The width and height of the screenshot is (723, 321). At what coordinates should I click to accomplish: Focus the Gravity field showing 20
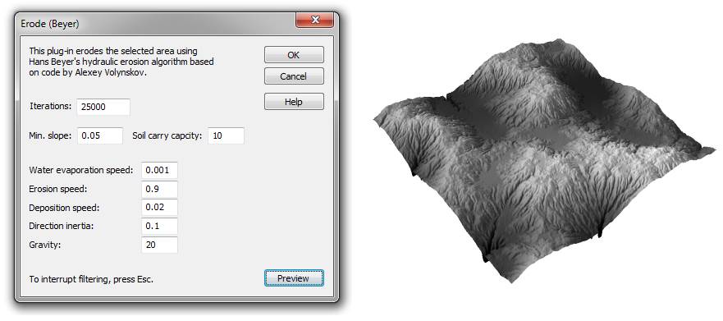[x=159, y=245]
